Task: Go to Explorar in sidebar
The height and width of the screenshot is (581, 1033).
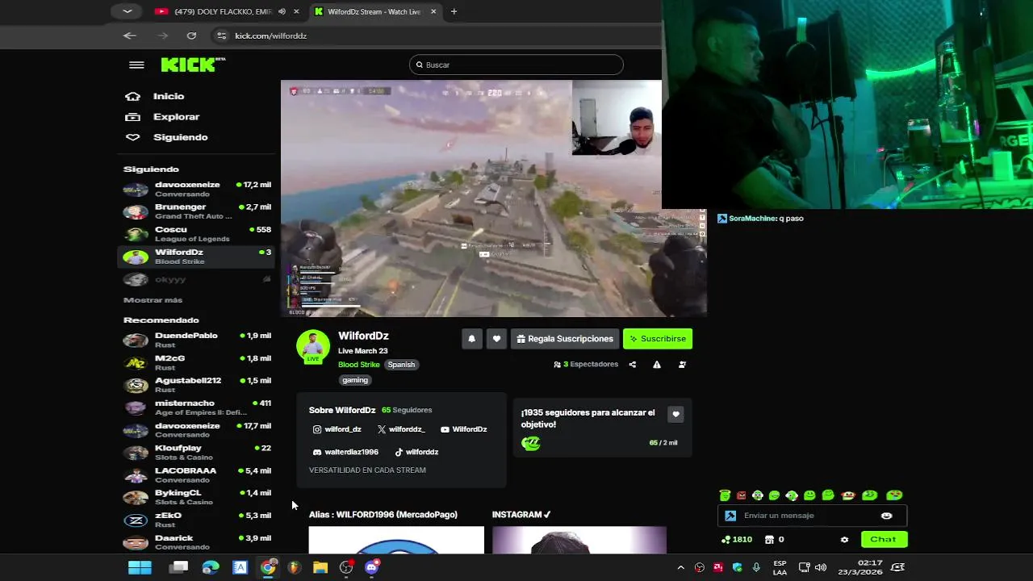Action: pos(162,117)
